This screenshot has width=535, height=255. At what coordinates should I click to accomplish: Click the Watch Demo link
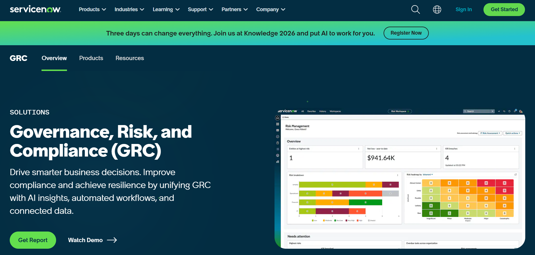coord(92,240)
